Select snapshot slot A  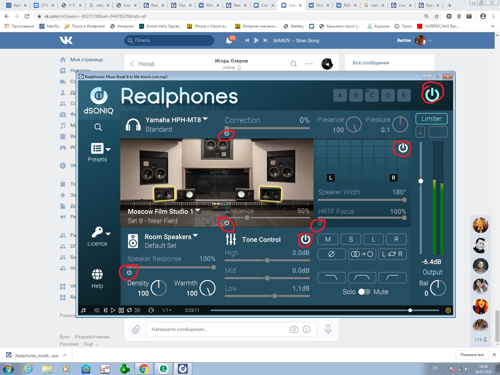(340, 95)
